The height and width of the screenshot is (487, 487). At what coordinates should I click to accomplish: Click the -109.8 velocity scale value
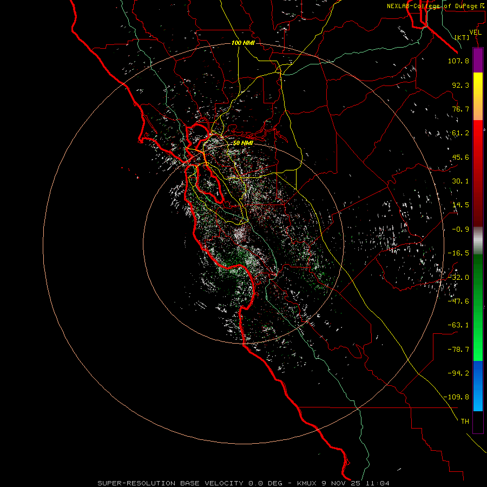(457, 397)
